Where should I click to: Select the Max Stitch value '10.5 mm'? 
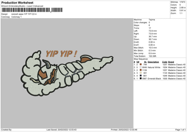(x=153, y=48)
